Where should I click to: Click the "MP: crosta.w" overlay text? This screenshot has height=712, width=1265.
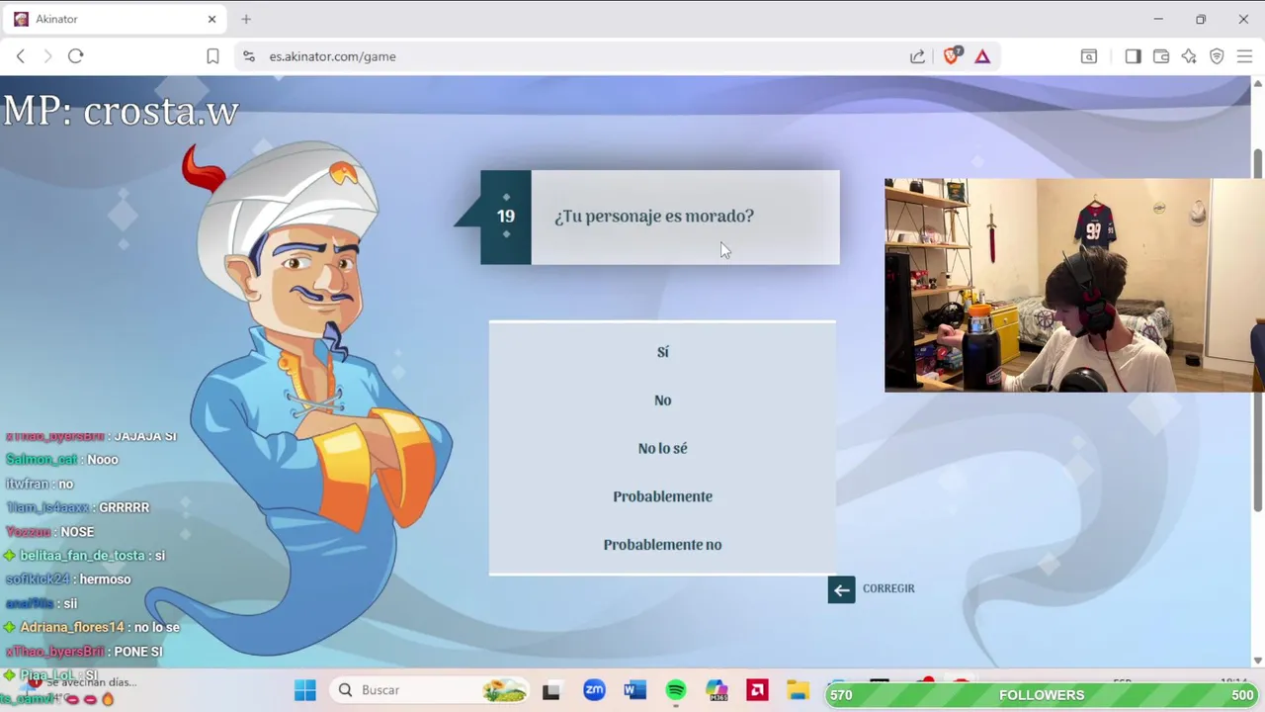pos(120,111)
